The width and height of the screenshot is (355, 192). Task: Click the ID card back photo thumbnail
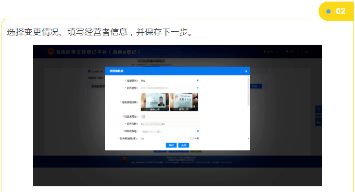(184, 102)
